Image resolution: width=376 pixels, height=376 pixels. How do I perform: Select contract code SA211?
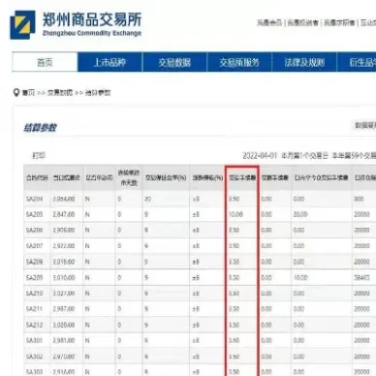tap(34, 309)
